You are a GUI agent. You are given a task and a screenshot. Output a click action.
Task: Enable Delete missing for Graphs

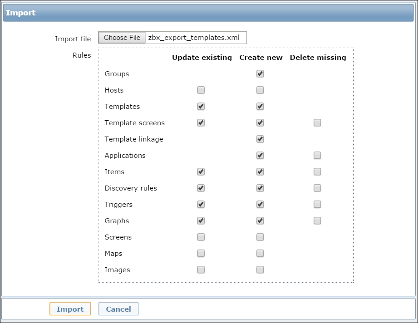pyautogui.click(x=317, y=221)
